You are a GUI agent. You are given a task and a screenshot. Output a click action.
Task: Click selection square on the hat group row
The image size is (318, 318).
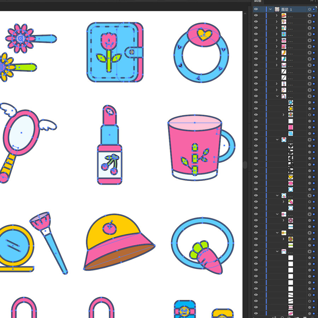coord(314,16)
